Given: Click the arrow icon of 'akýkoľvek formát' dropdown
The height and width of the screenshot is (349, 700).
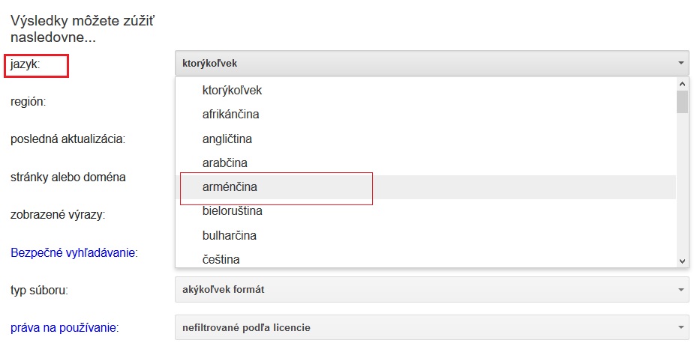Looking at the screenshot, I should click(x=680, y=289).
